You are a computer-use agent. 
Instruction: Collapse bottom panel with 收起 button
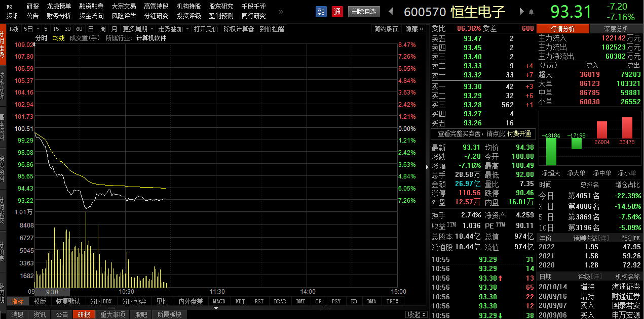click(x=416, y=314)
